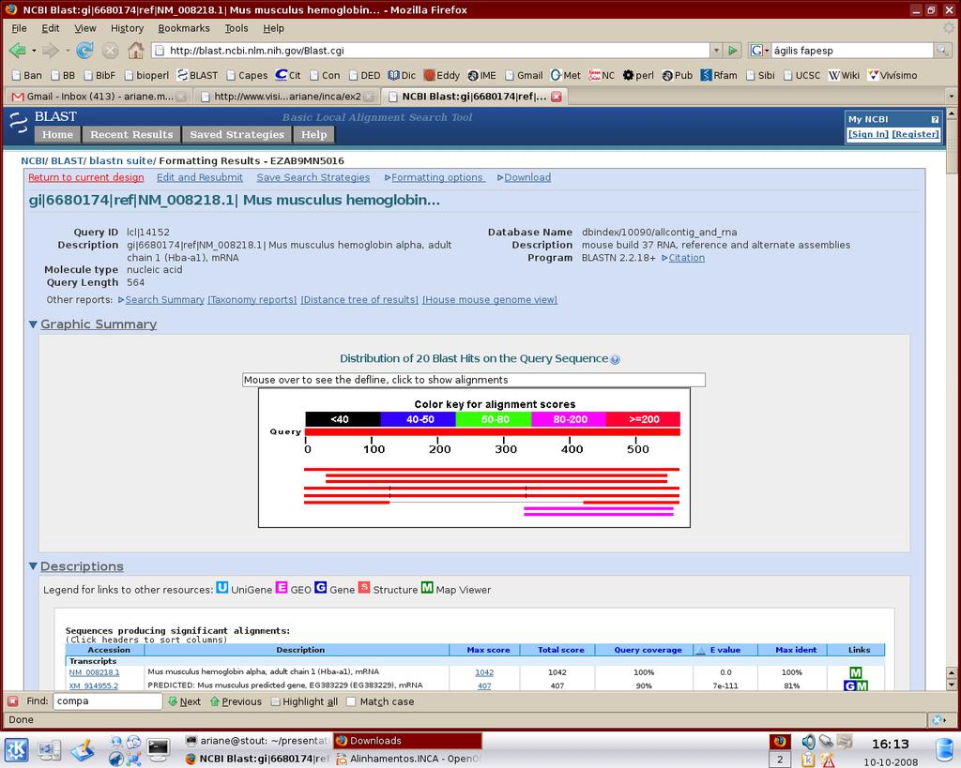
Task: Open the Tools menu
Action: pyautogui.click(x=236, y=28)
